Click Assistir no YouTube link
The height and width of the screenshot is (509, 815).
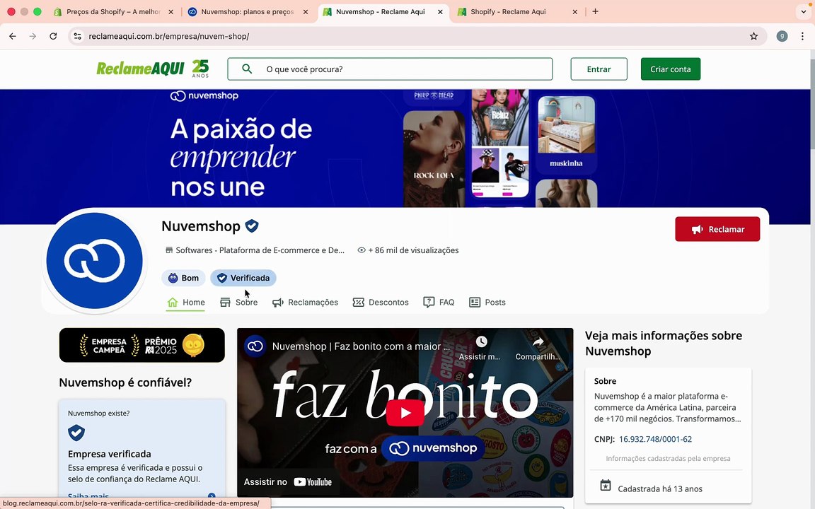click(287, 482)
